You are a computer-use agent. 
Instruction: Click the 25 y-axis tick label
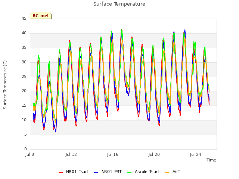pos(24,76)
